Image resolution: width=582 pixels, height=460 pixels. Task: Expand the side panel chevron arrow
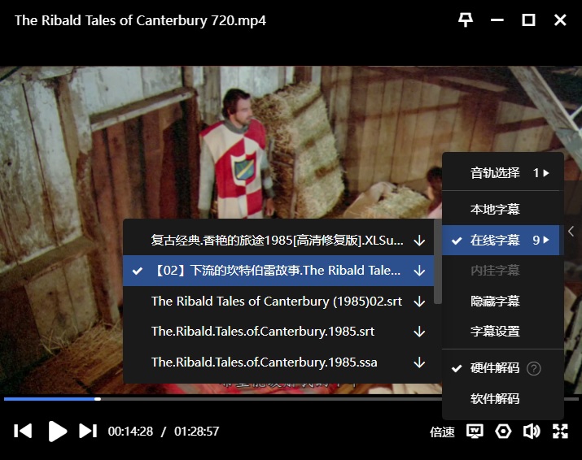point(571,232)
